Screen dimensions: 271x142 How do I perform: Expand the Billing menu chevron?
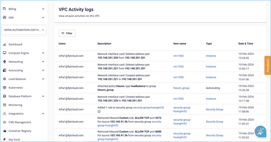[x=43, y=9]
